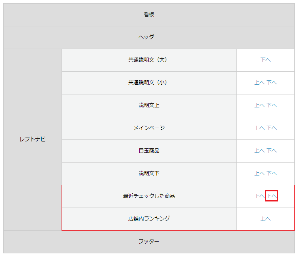Move 最近チェックした商品 up with 上へ
This screenshot has width=298, height=257.
pyautogui.click(x=260, y=196)
